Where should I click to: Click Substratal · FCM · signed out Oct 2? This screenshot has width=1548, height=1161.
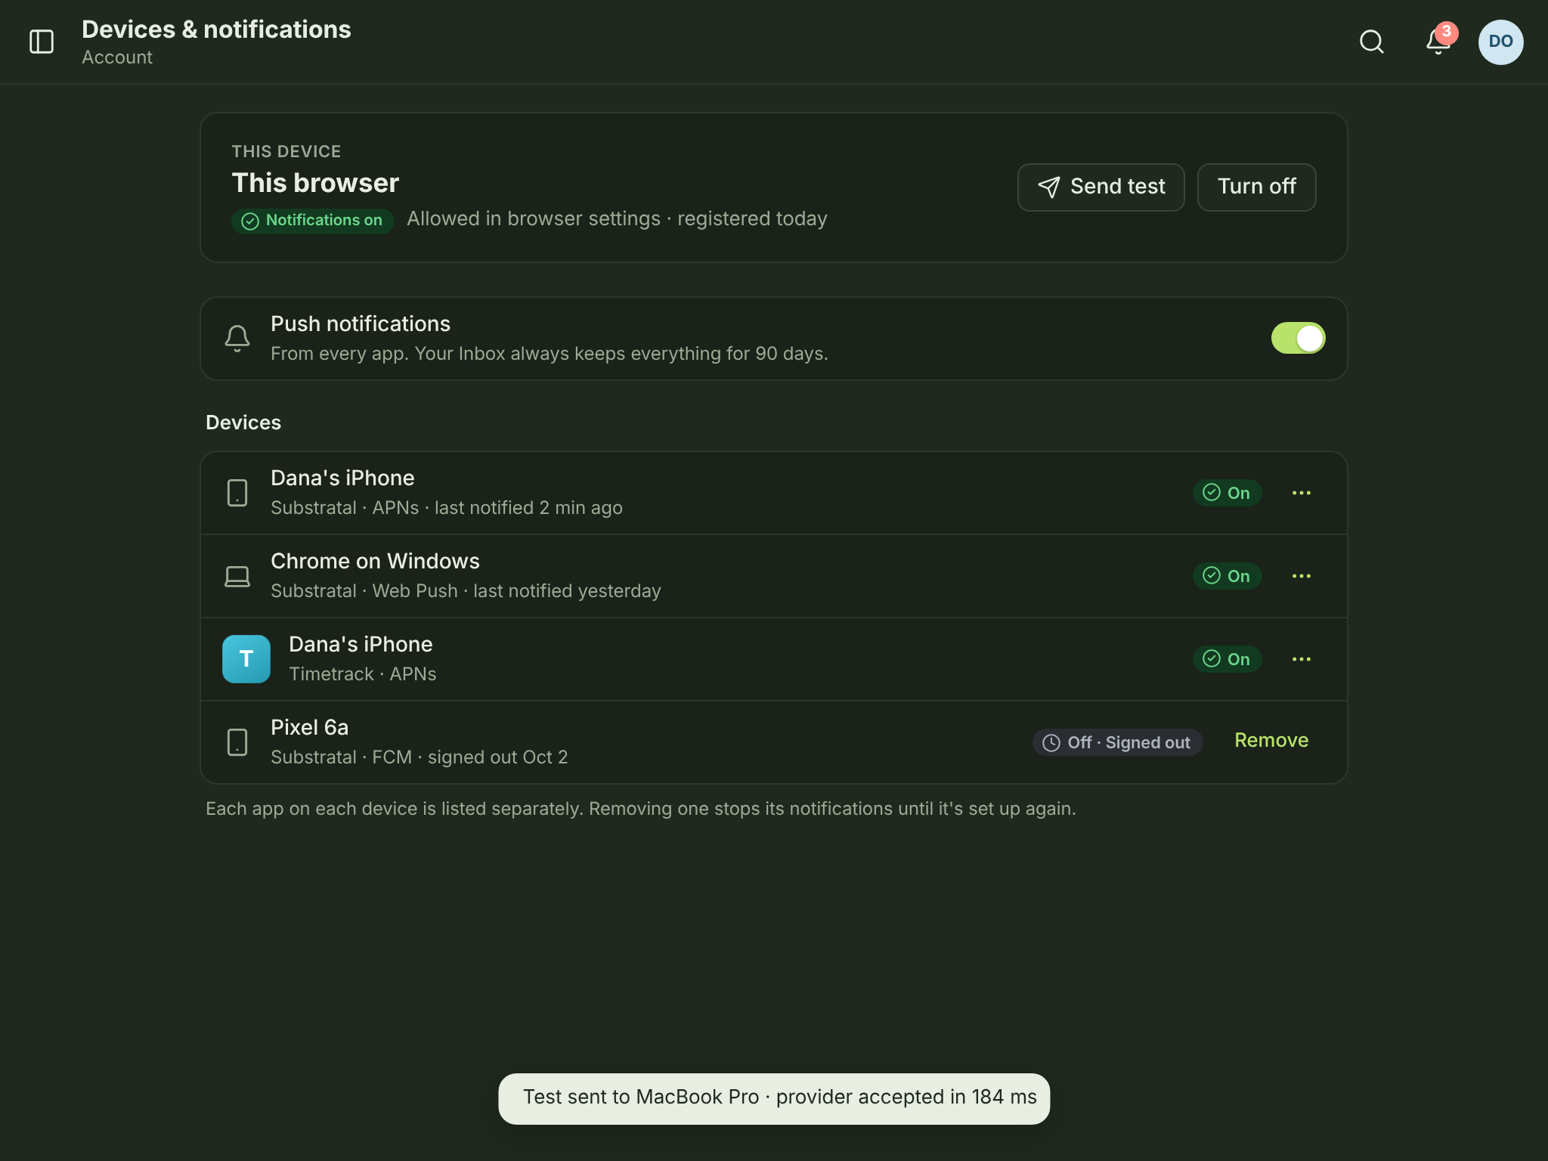click(420, 757)
